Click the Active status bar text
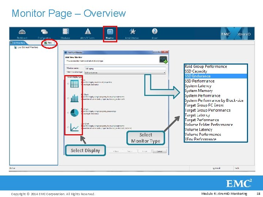Screen dimensions: 263x197 point(12,168)
